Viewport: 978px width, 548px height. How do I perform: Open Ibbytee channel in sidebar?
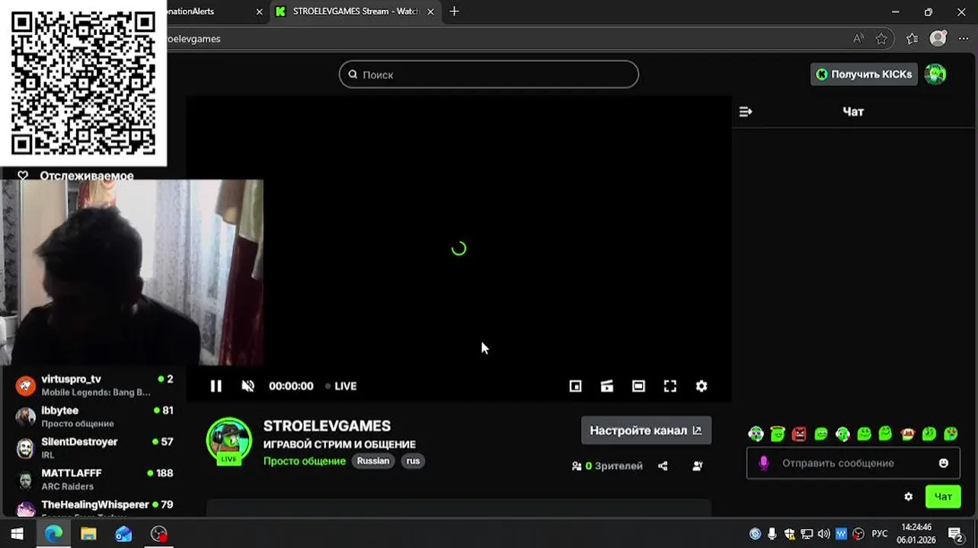95,416
